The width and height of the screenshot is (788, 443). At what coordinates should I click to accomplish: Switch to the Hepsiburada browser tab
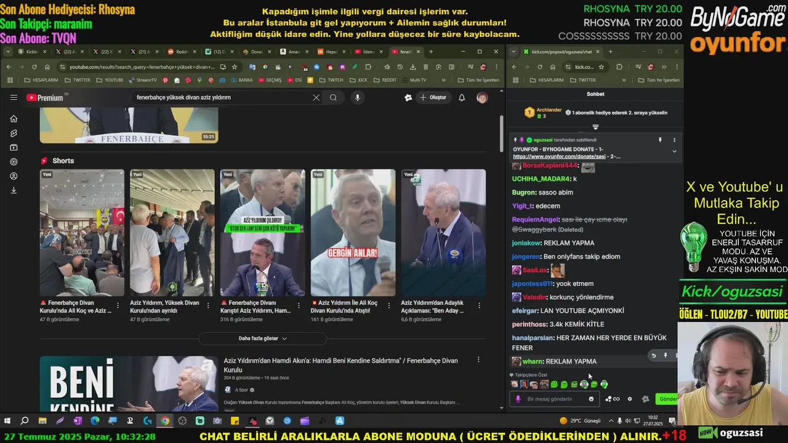(x=332, y=52)
